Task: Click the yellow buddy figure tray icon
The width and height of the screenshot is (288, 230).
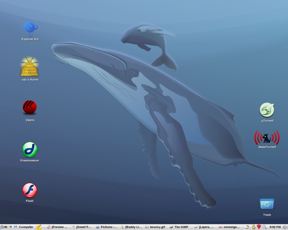Action: (x=253, y=227)
